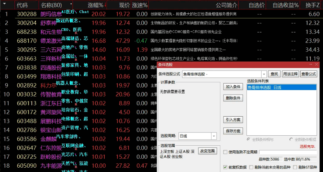The image size is (323, 172).
Task: Select stock name 三六五网
Action: tap(51, 50)
